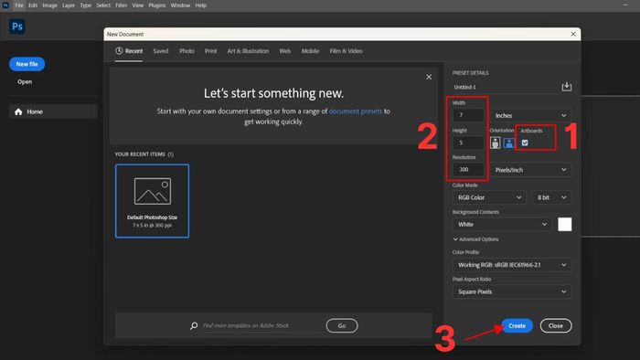Click the New file button
Screen dimensions: 640x360
(27, 64)
